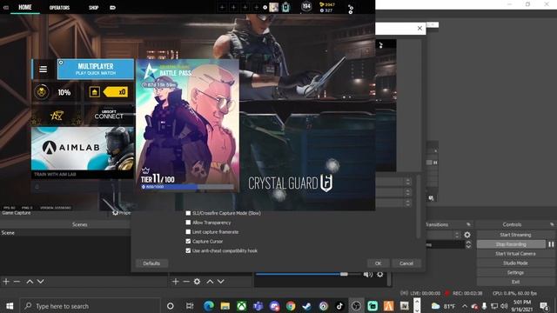The height and width of the screenshot is (313, 557).
Task: Open the ranked emblem showing 10%
Action: click(x=42, y=92)
